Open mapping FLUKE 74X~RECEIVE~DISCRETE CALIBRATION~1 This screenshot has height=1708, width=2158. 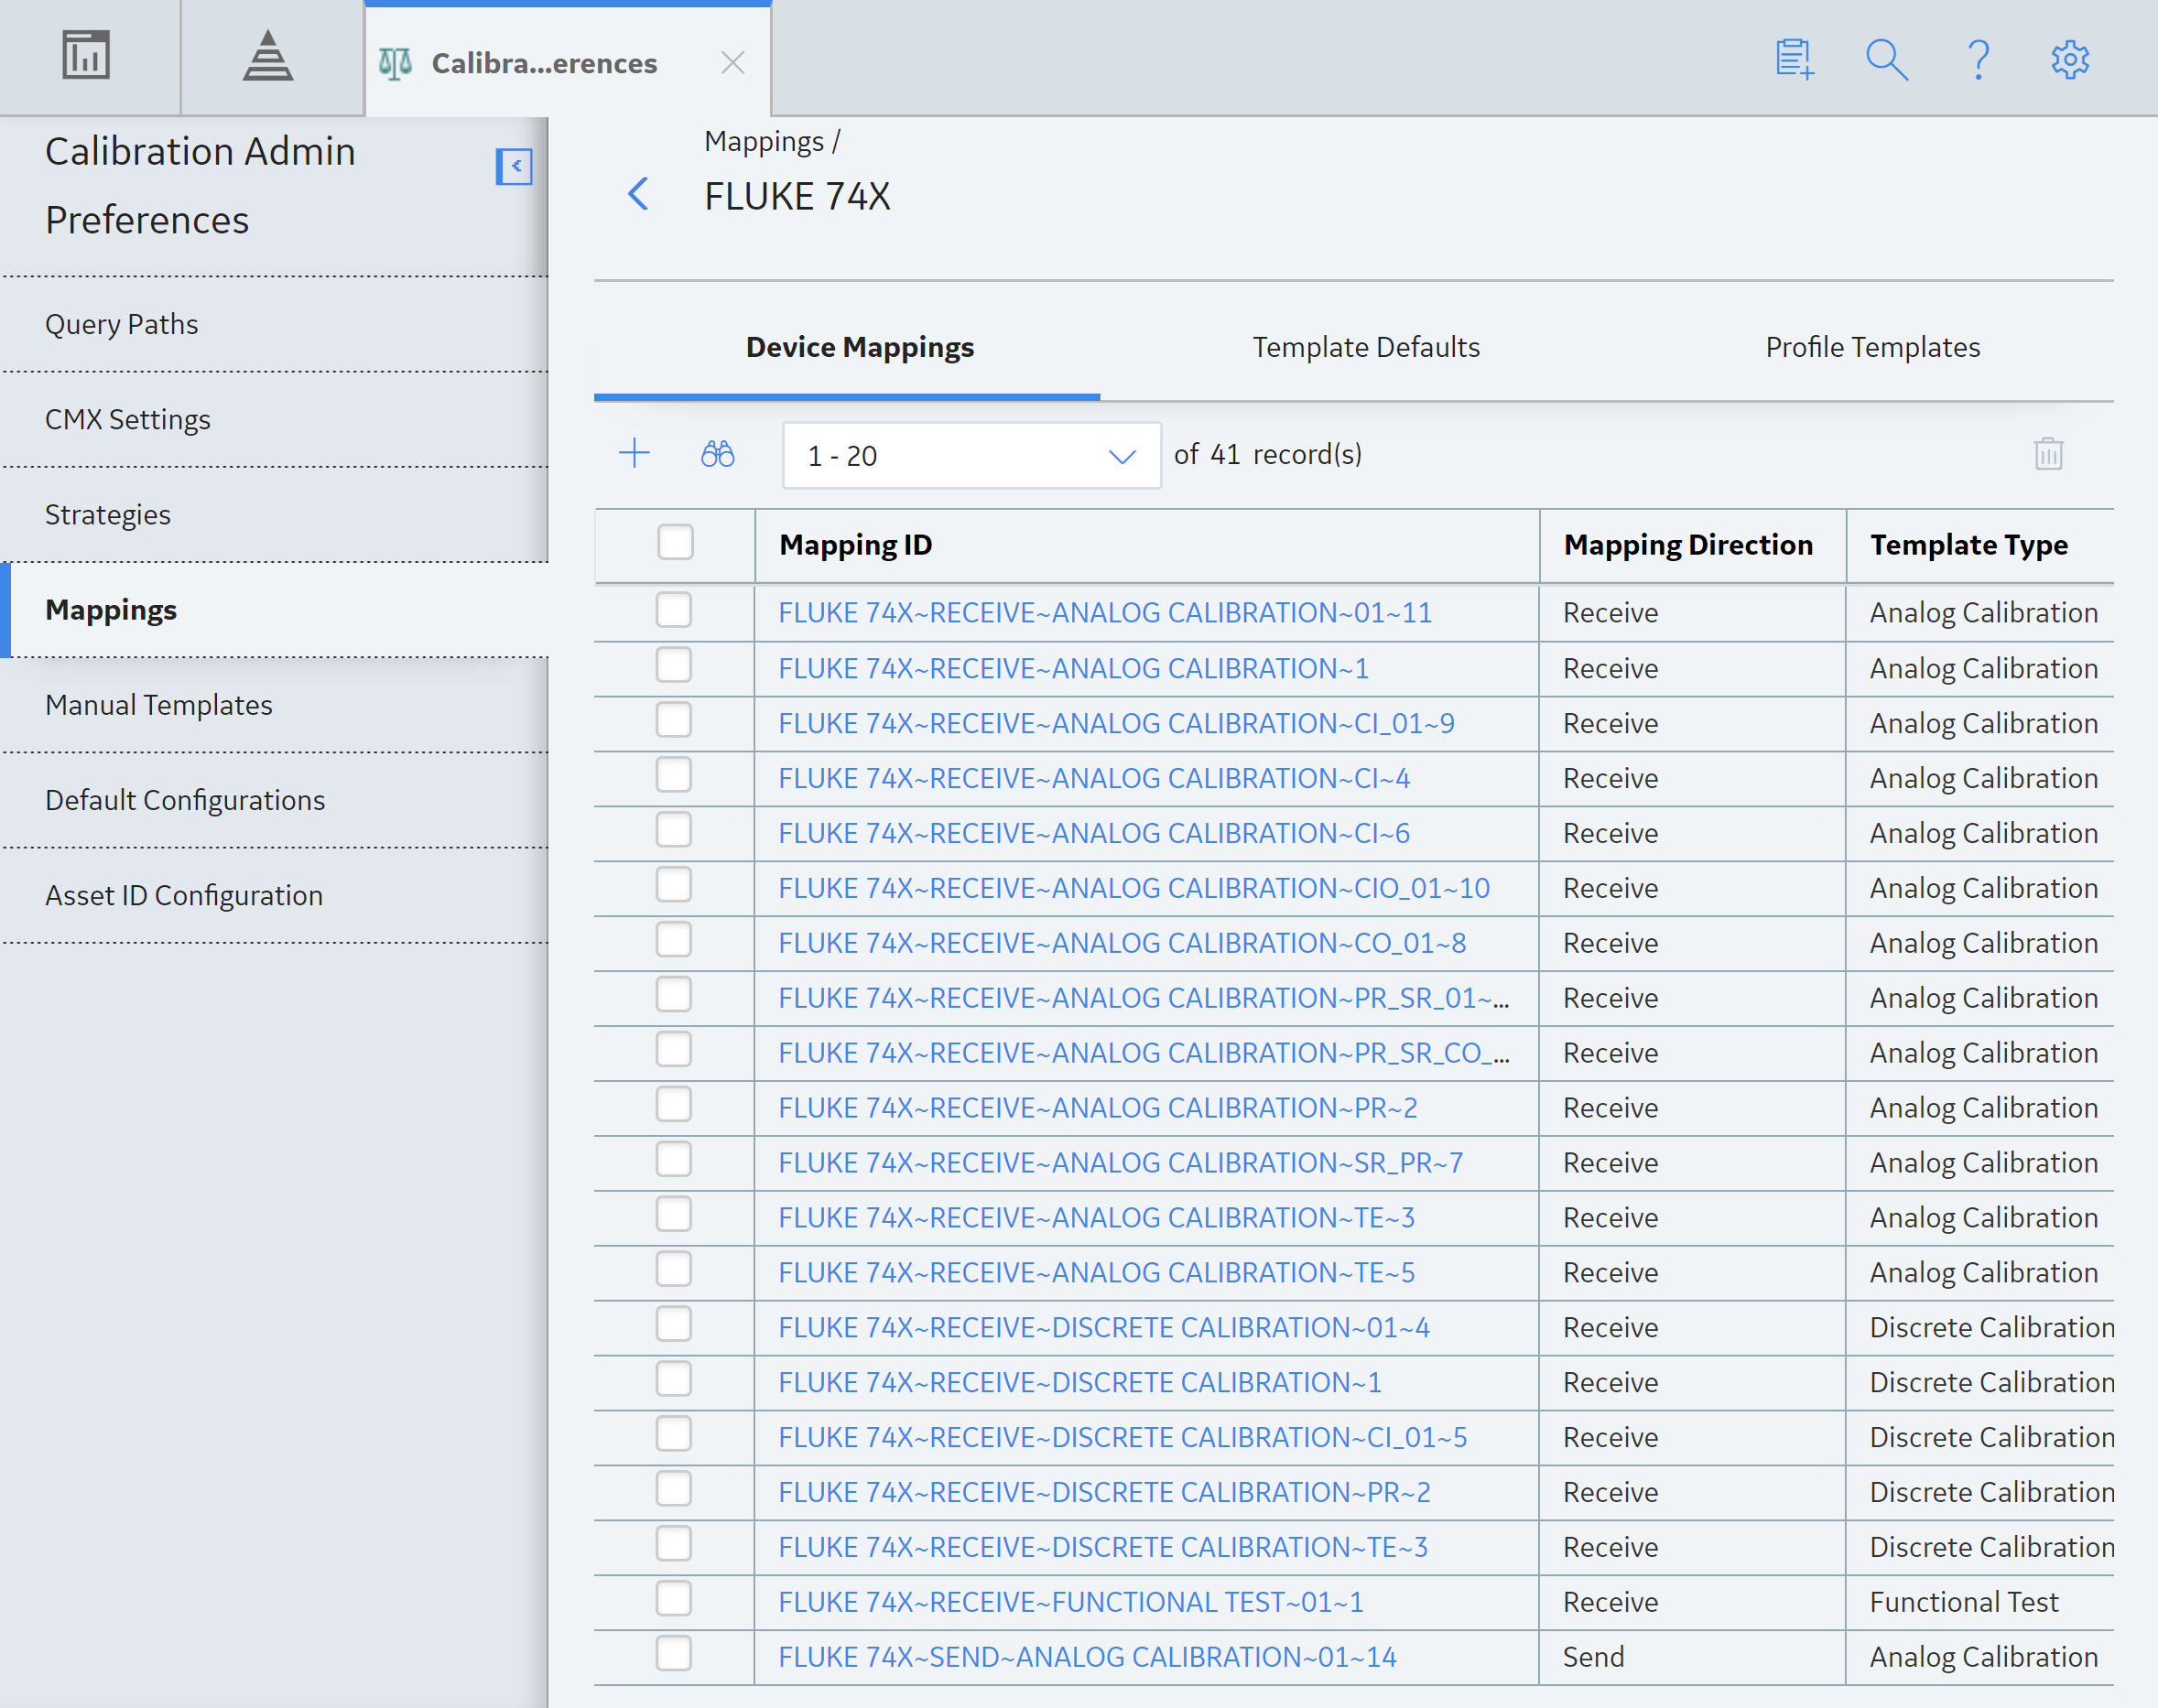point(1080,1382)
